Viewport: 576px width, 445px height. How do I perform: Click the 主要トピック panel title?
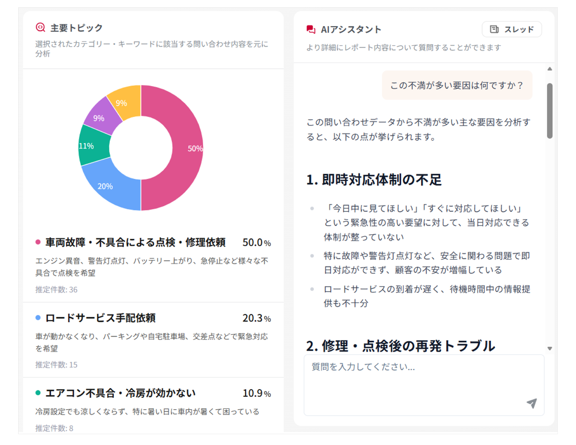[x=76, y=28]
